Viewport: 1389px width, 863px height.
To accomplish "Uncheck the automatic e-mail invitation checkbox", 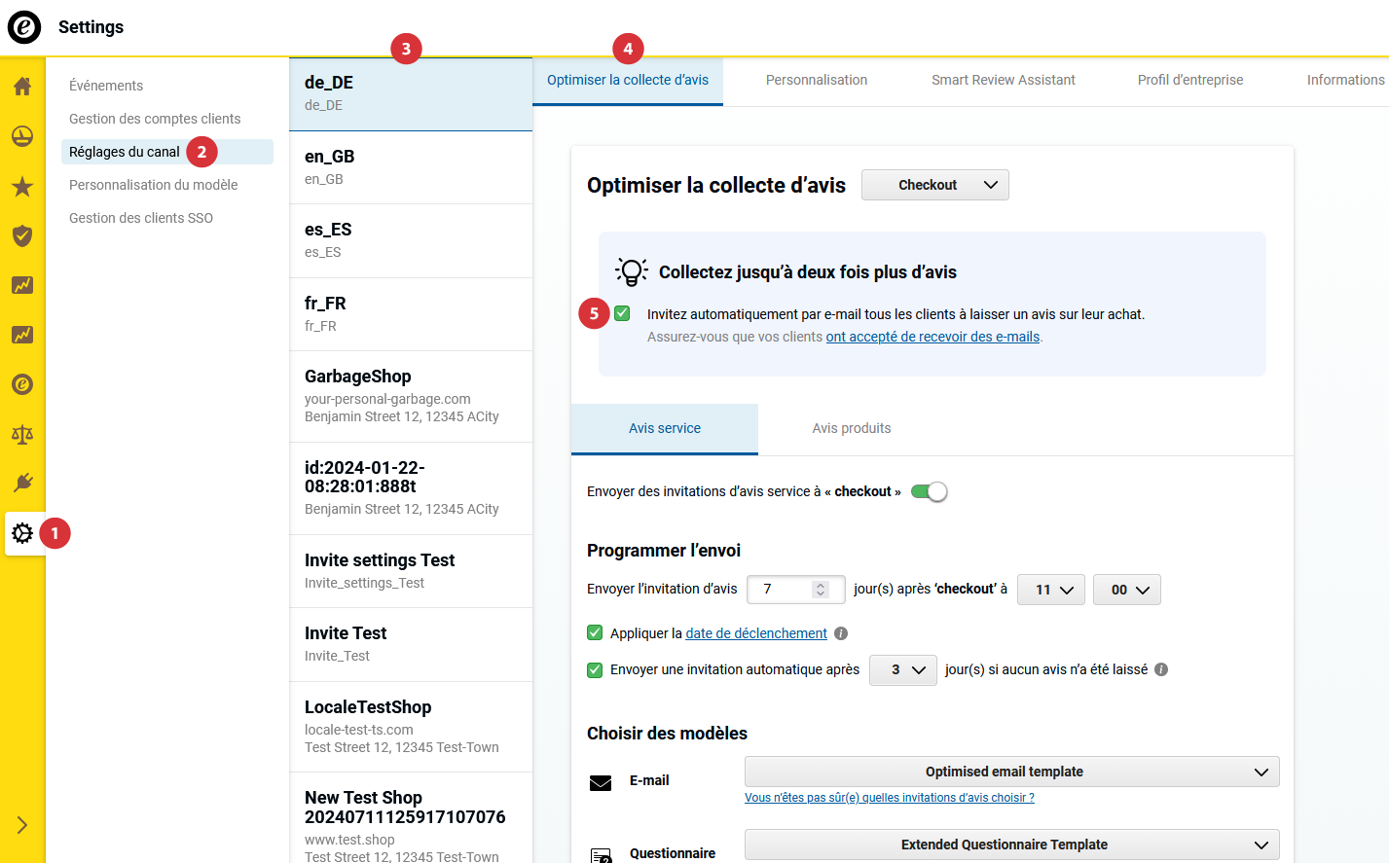I will [x=623, y=313].
